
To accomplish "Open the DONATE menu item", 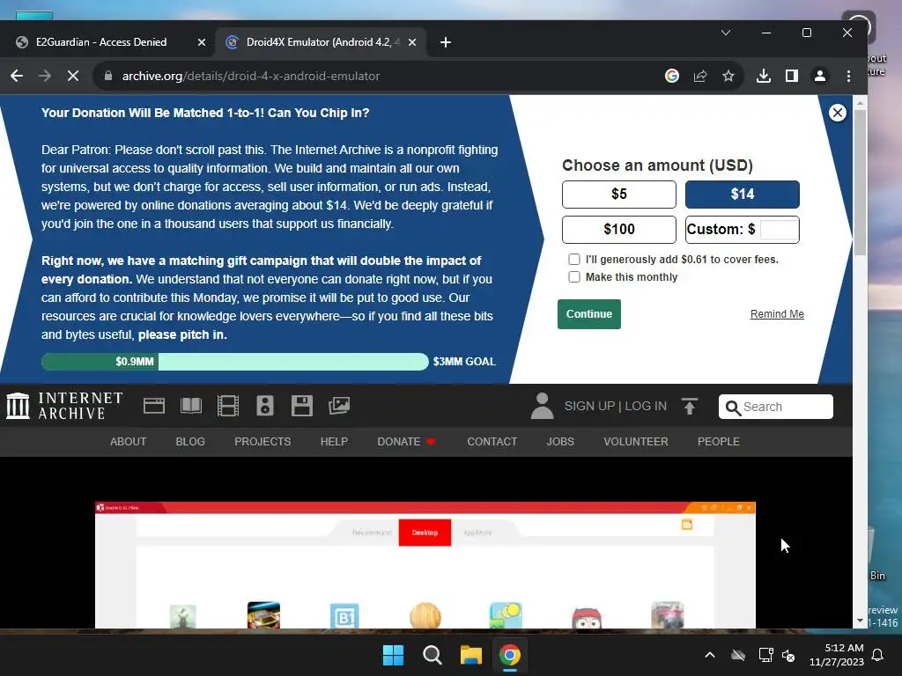I will [x=406, y=442].
